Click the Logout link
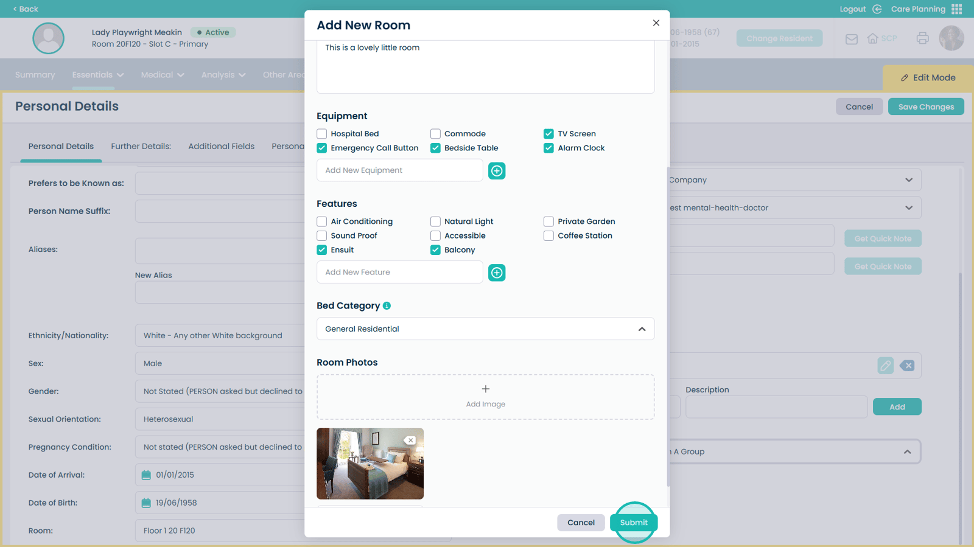This screenshot has height=547, width=974. click(852, 9)
